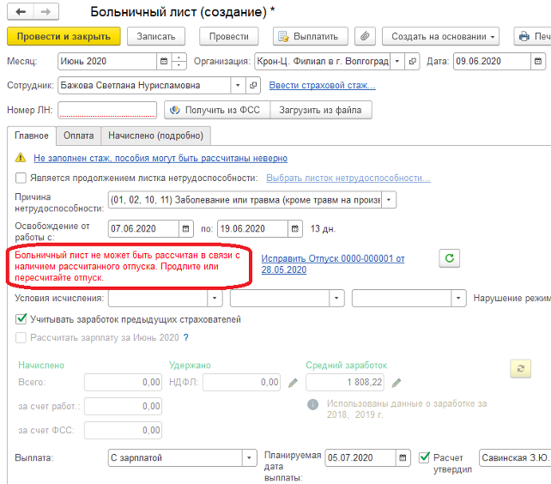Screen dimensions: 551x484
Task: Follow the 'Ввести страховой стаж...' link
Action: tap(322, 86)
